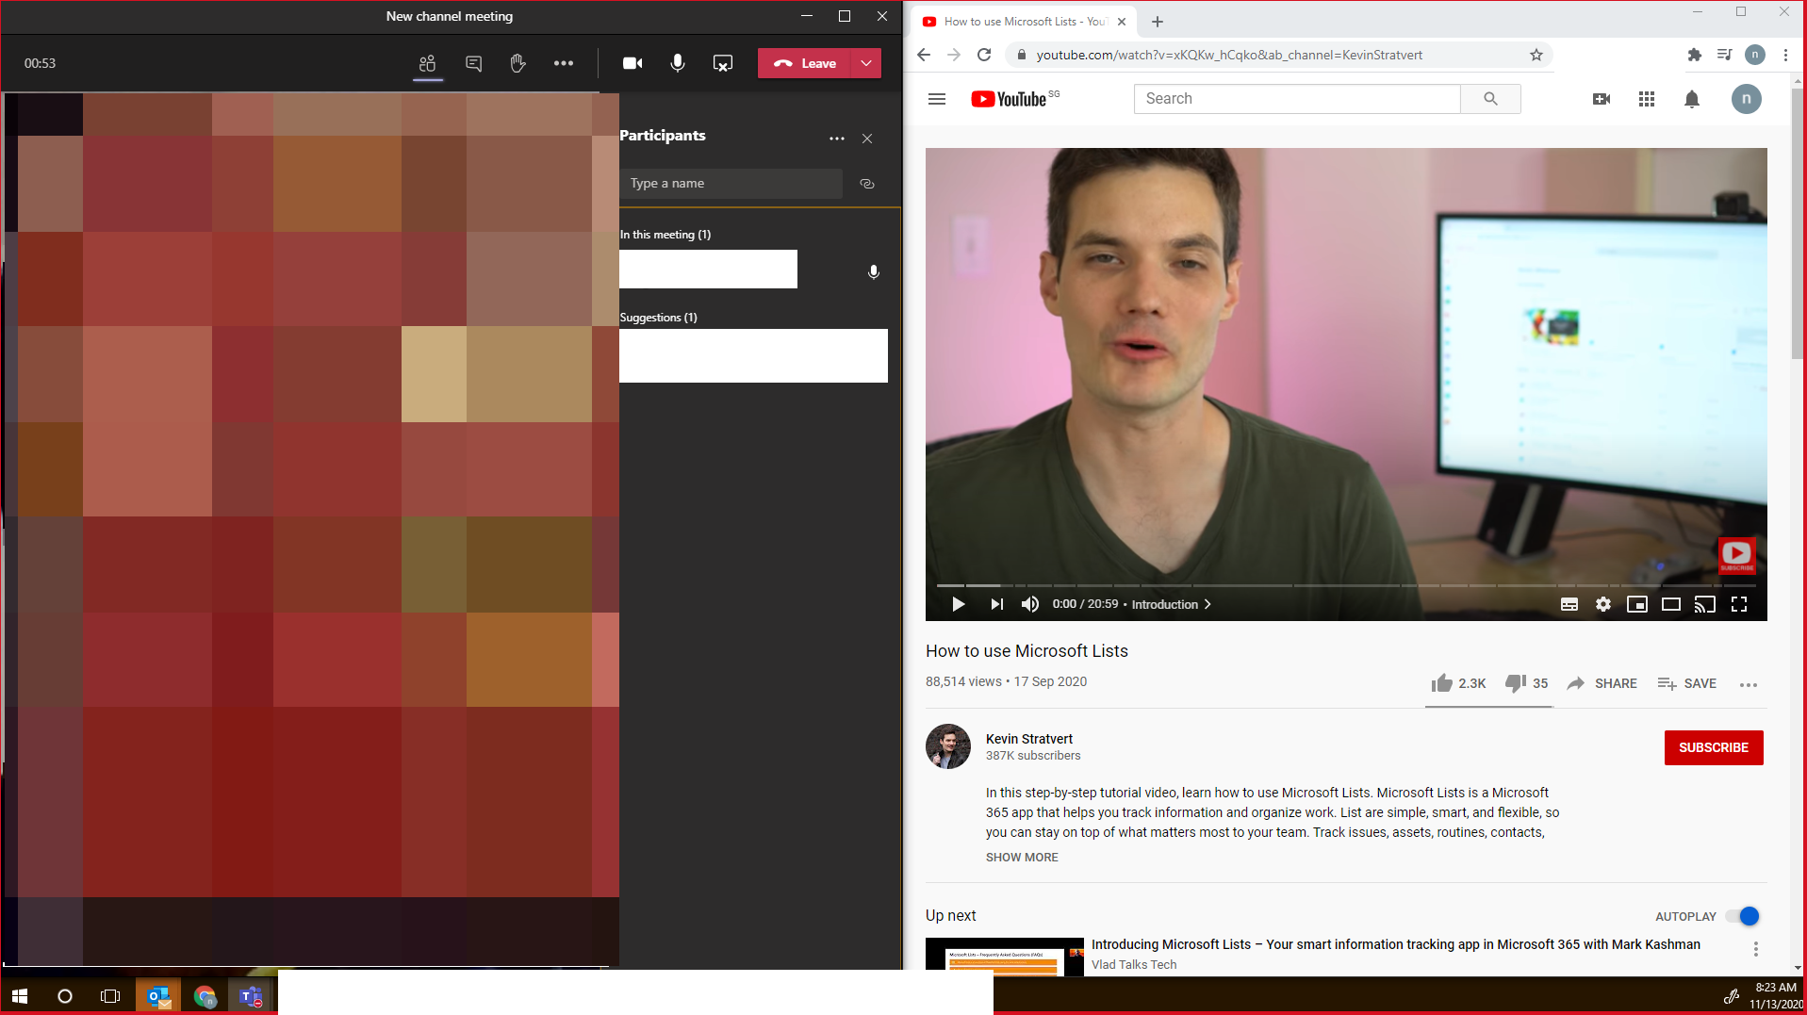Bookmark this page with star icon
1807x1015 pixels.
click(1536, 55)
